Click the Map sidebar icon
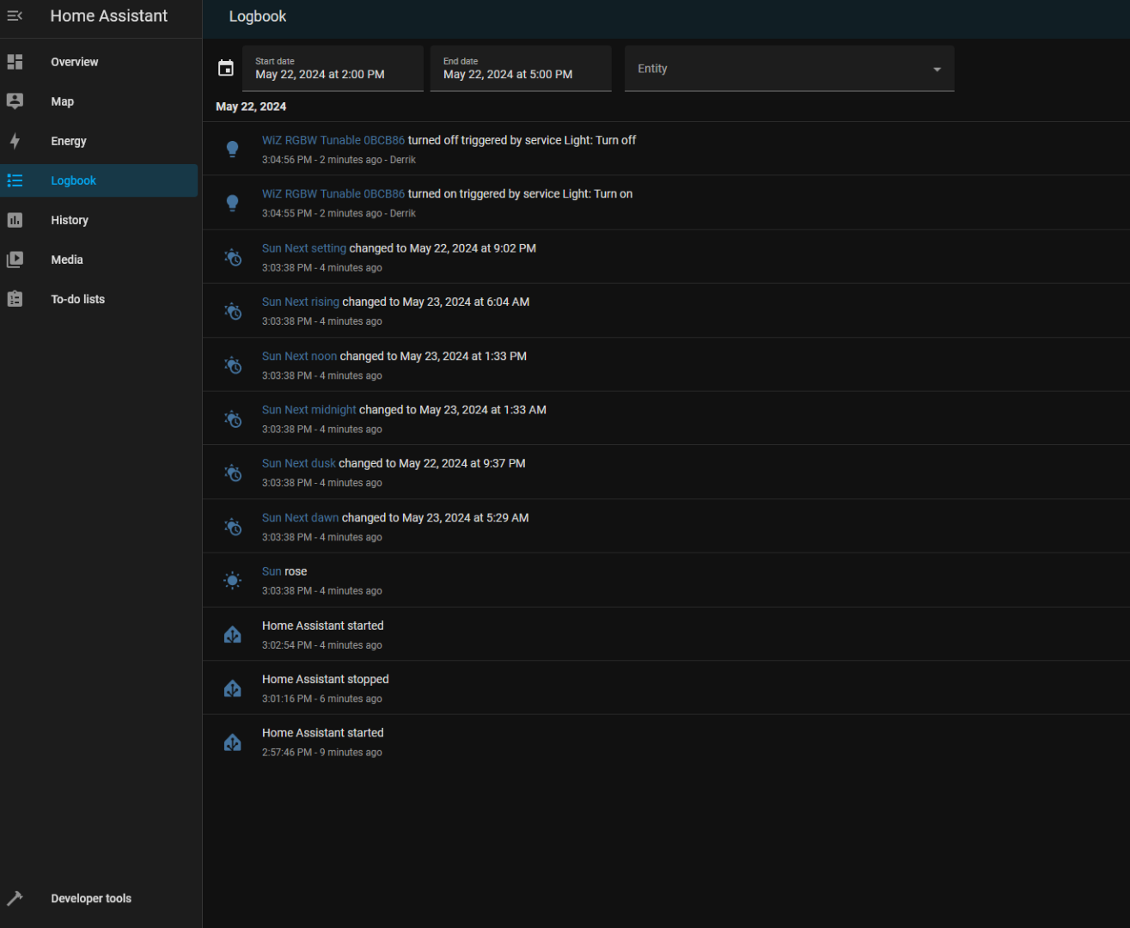Viewport: 1130px width, 928px height. [15, 101]
